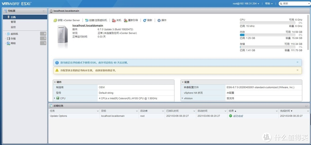Click the ESXi-6.7.0-20200403001 image profile value
311x145 pixels.
[x=260, y=87]
